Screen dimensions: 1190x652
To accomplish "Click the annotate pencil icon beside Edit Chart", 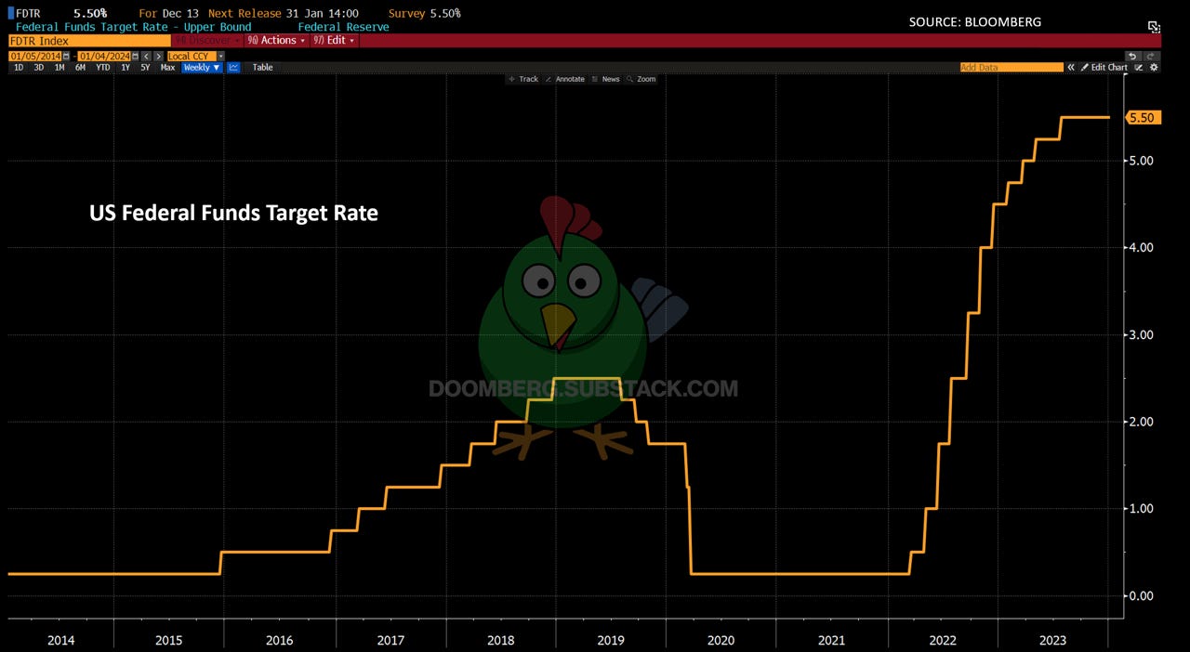I will point(1139,68).
